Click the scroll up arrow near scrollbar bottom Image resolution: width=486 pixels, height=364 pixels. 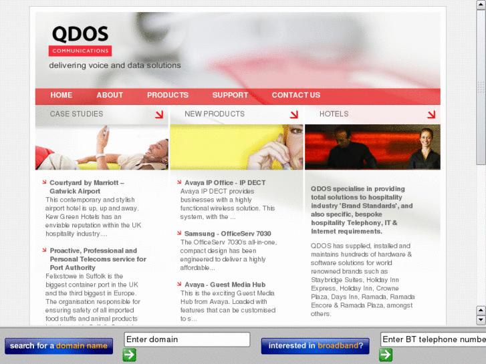(x=481, y=310)
